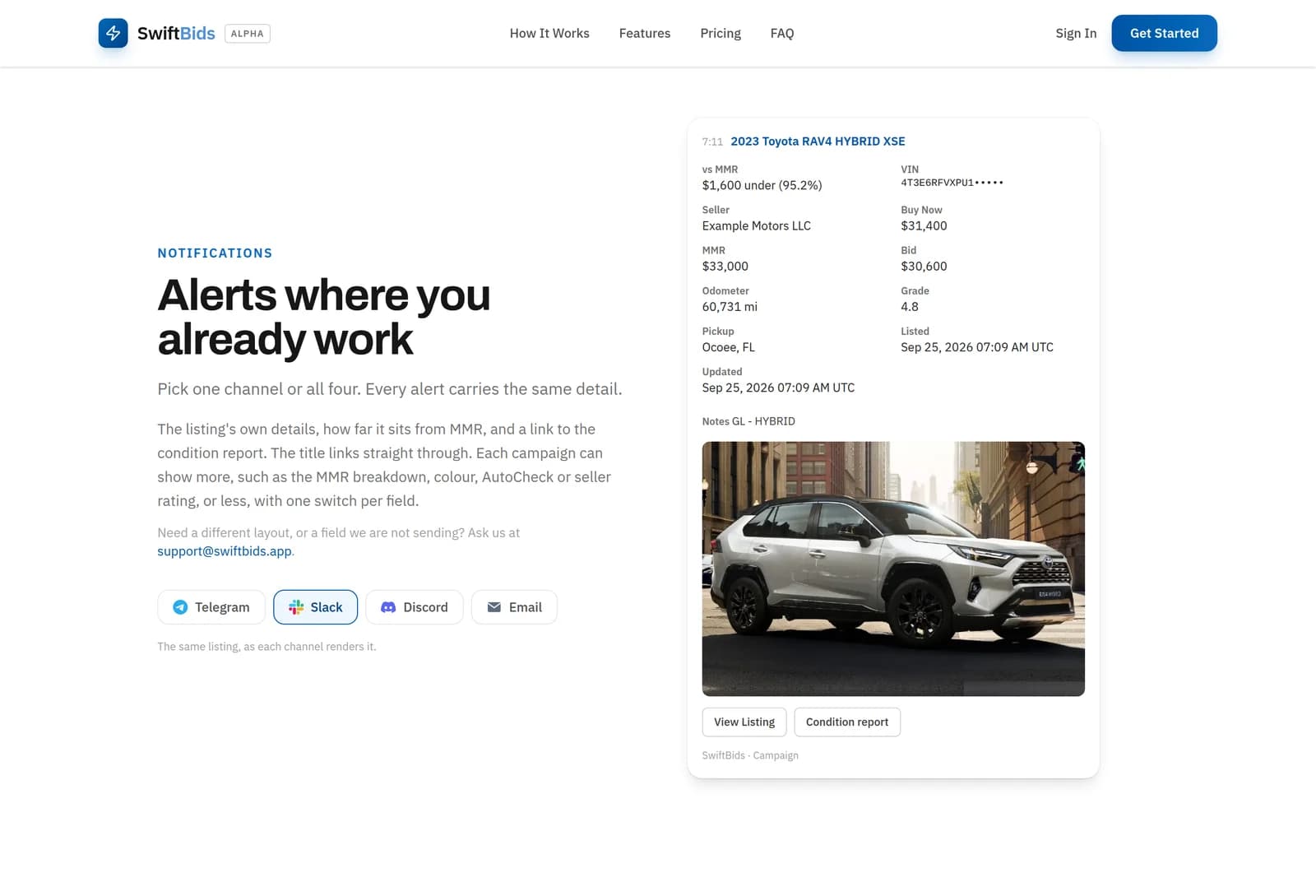Click the 'Notes GL - HYBRID' line
This screenshot has height=896, width=1316.
tap(748, 421)
